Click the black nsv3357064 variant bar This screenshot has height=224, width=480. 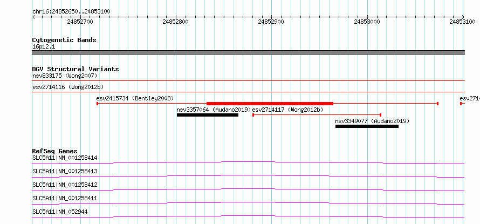(x=208, y=115)
